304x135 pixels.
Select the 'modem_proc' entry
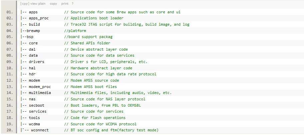tap(40, 87)
